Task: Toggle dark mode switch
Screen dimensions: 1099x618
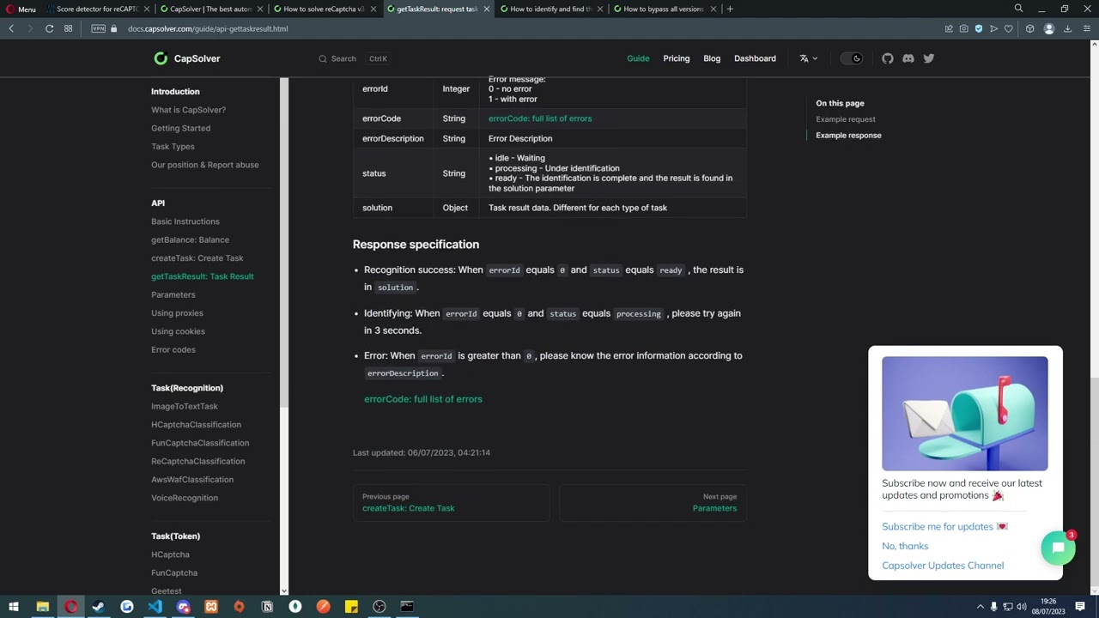Action: [851, 58]
